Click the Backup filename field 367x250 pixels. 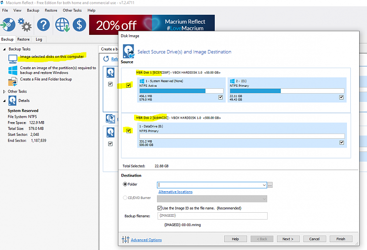212,216
